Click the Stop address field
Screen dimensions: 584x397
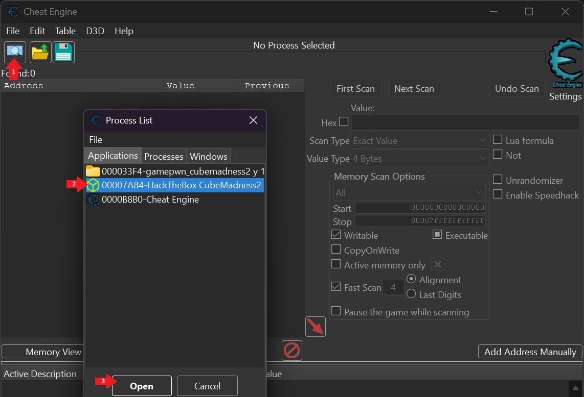click(x=420, y=221)
